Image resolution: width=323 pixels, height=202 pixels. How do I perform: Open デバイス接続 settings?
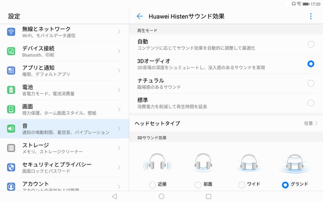click(64, 51)
